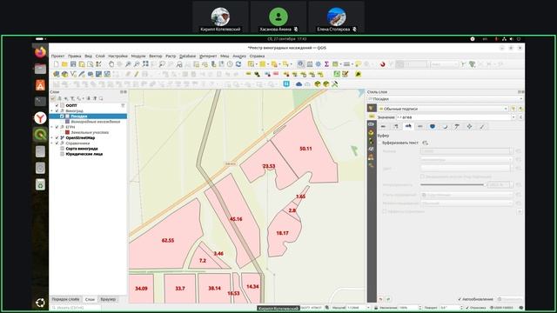Adjust the buffer opacity slider
557x313 pixels.
[453, 185]
